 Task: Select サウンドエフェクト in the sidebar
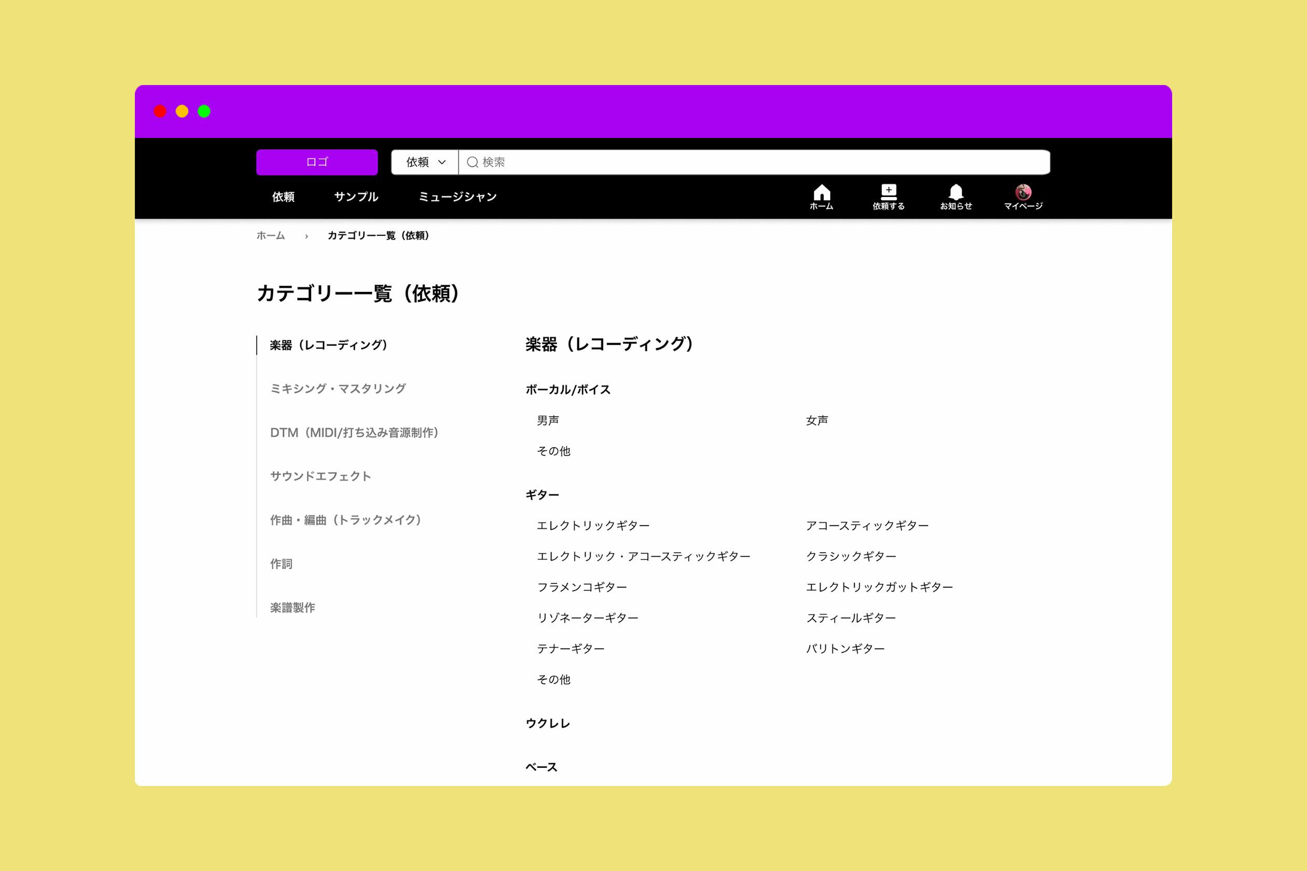point(320,476)
